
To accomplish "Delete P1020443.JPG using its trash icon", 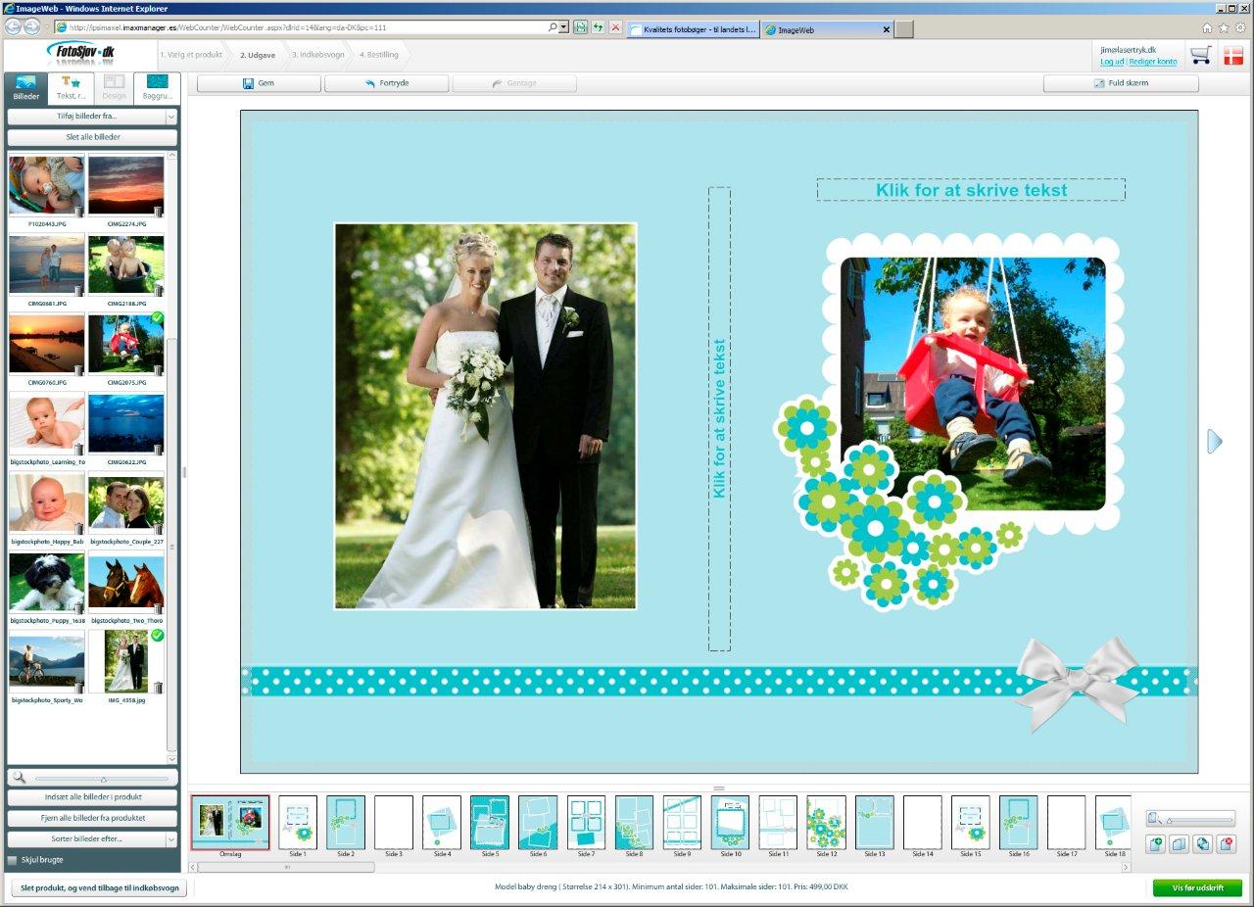I will pos(78,211).
